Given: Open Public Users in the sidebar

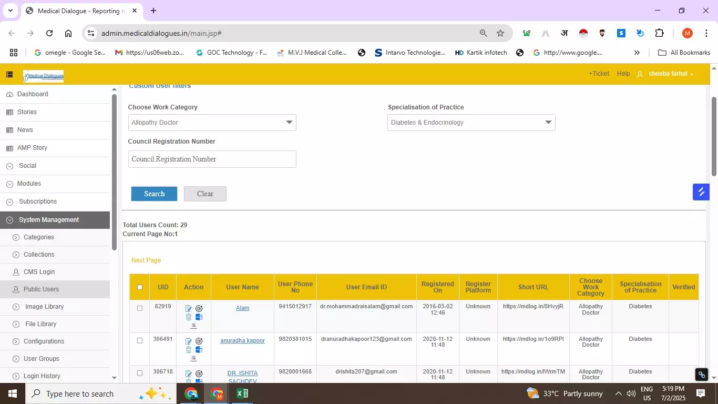Looking at the screenshot, I should click(x=41, y=289).
